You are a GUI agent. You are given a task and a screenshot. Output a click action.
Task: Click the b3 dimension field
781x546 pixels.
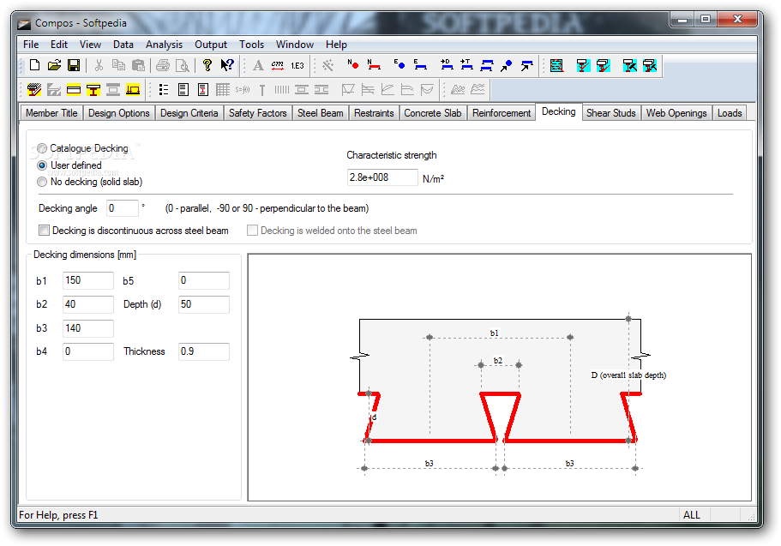(x=88, y=328)
